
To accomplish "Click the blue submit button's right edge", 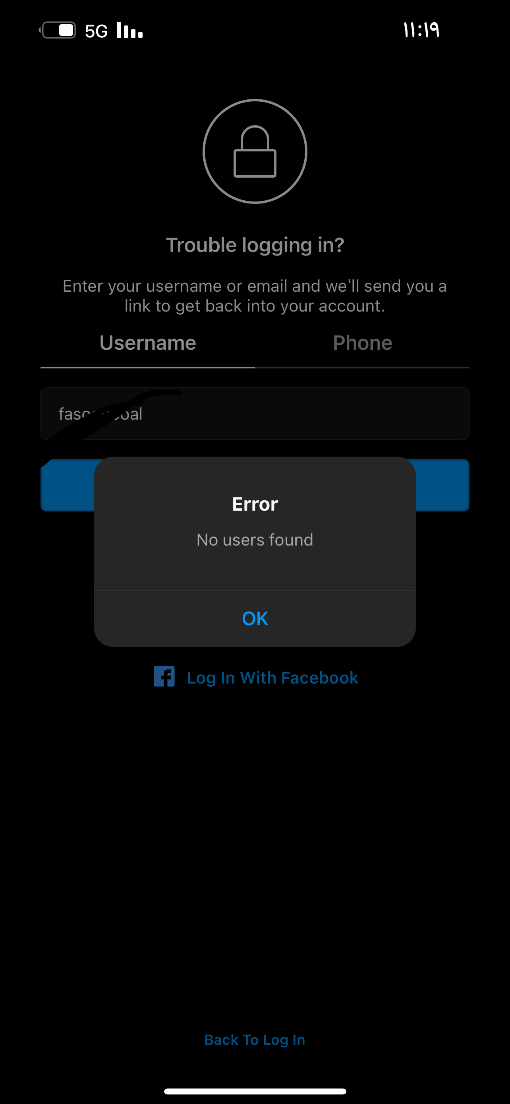I will 443,485.
